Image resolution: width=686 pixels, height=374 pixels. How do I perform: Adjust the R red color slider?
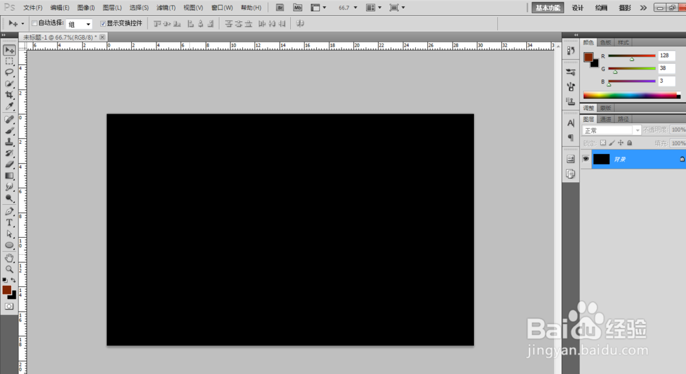(x=632, y=58)
